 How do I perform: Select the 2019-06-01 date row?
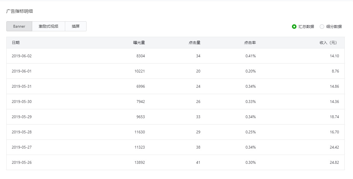(x=22, y=71)
